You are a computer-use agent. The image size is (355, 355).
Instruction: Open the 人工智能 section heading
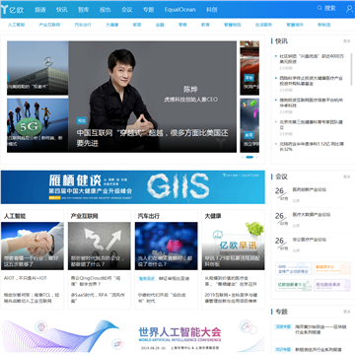coord(15,216)
